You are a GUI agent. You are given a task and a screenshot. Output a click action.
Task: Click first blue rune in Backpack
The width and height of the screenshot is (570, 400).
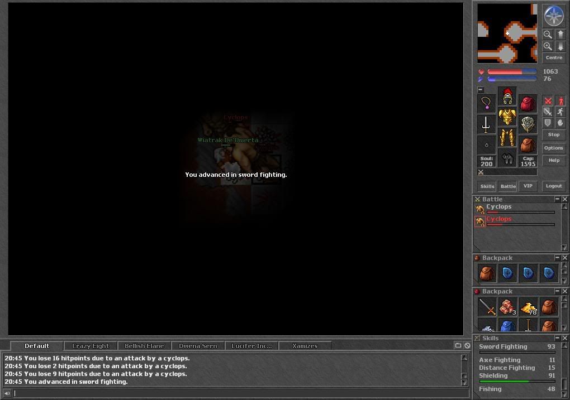pyautogui.click(x=507, y=273)
